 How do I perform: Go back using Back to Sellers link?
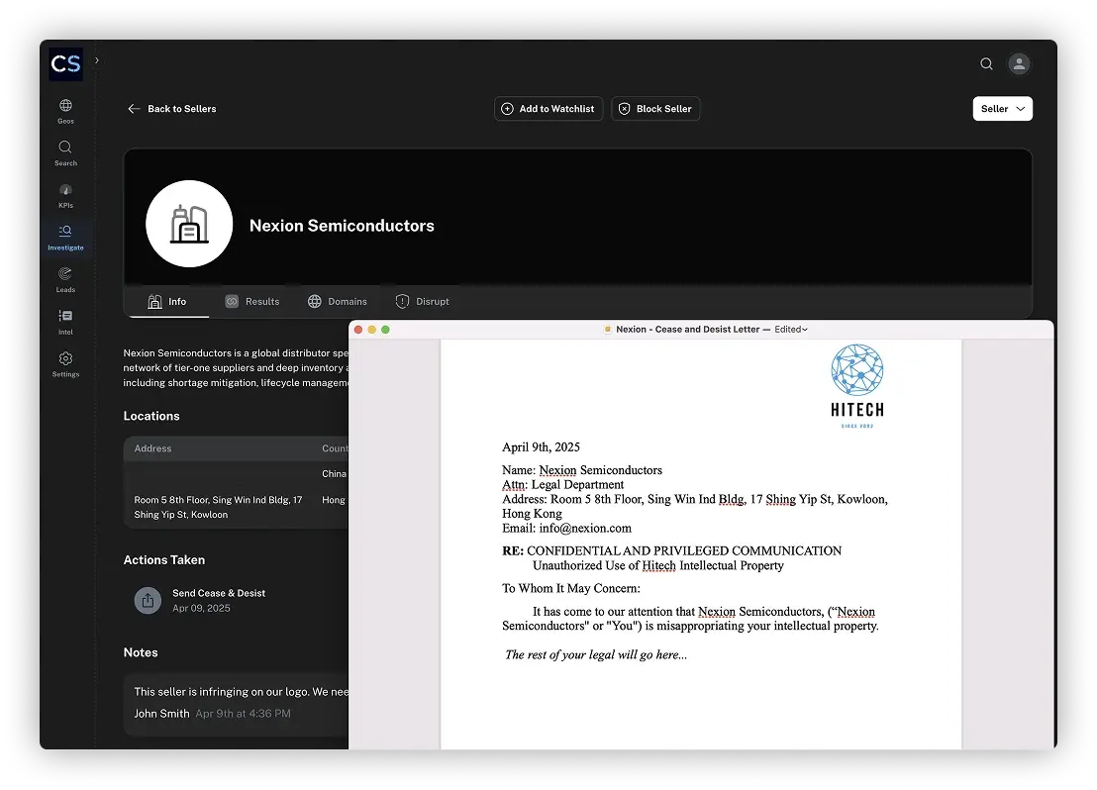(172, 109)
